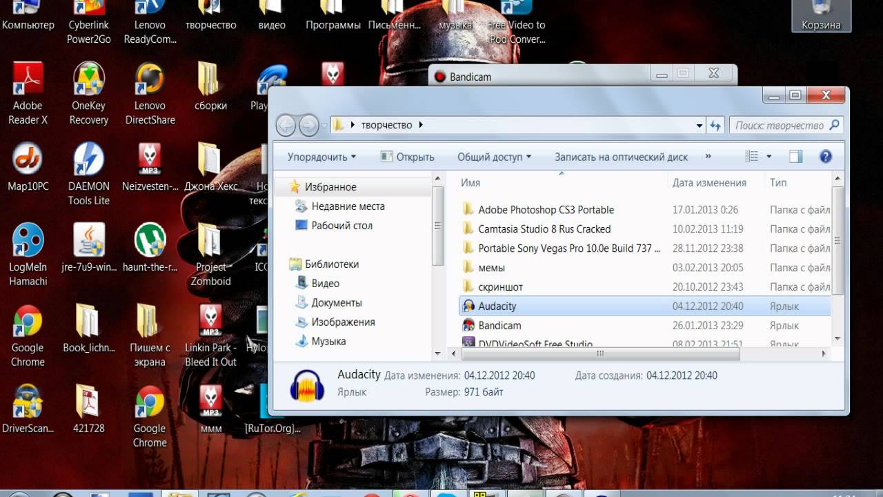
Task: Launch OneKey Recovery desktop icon
Action: pos(89,93)
